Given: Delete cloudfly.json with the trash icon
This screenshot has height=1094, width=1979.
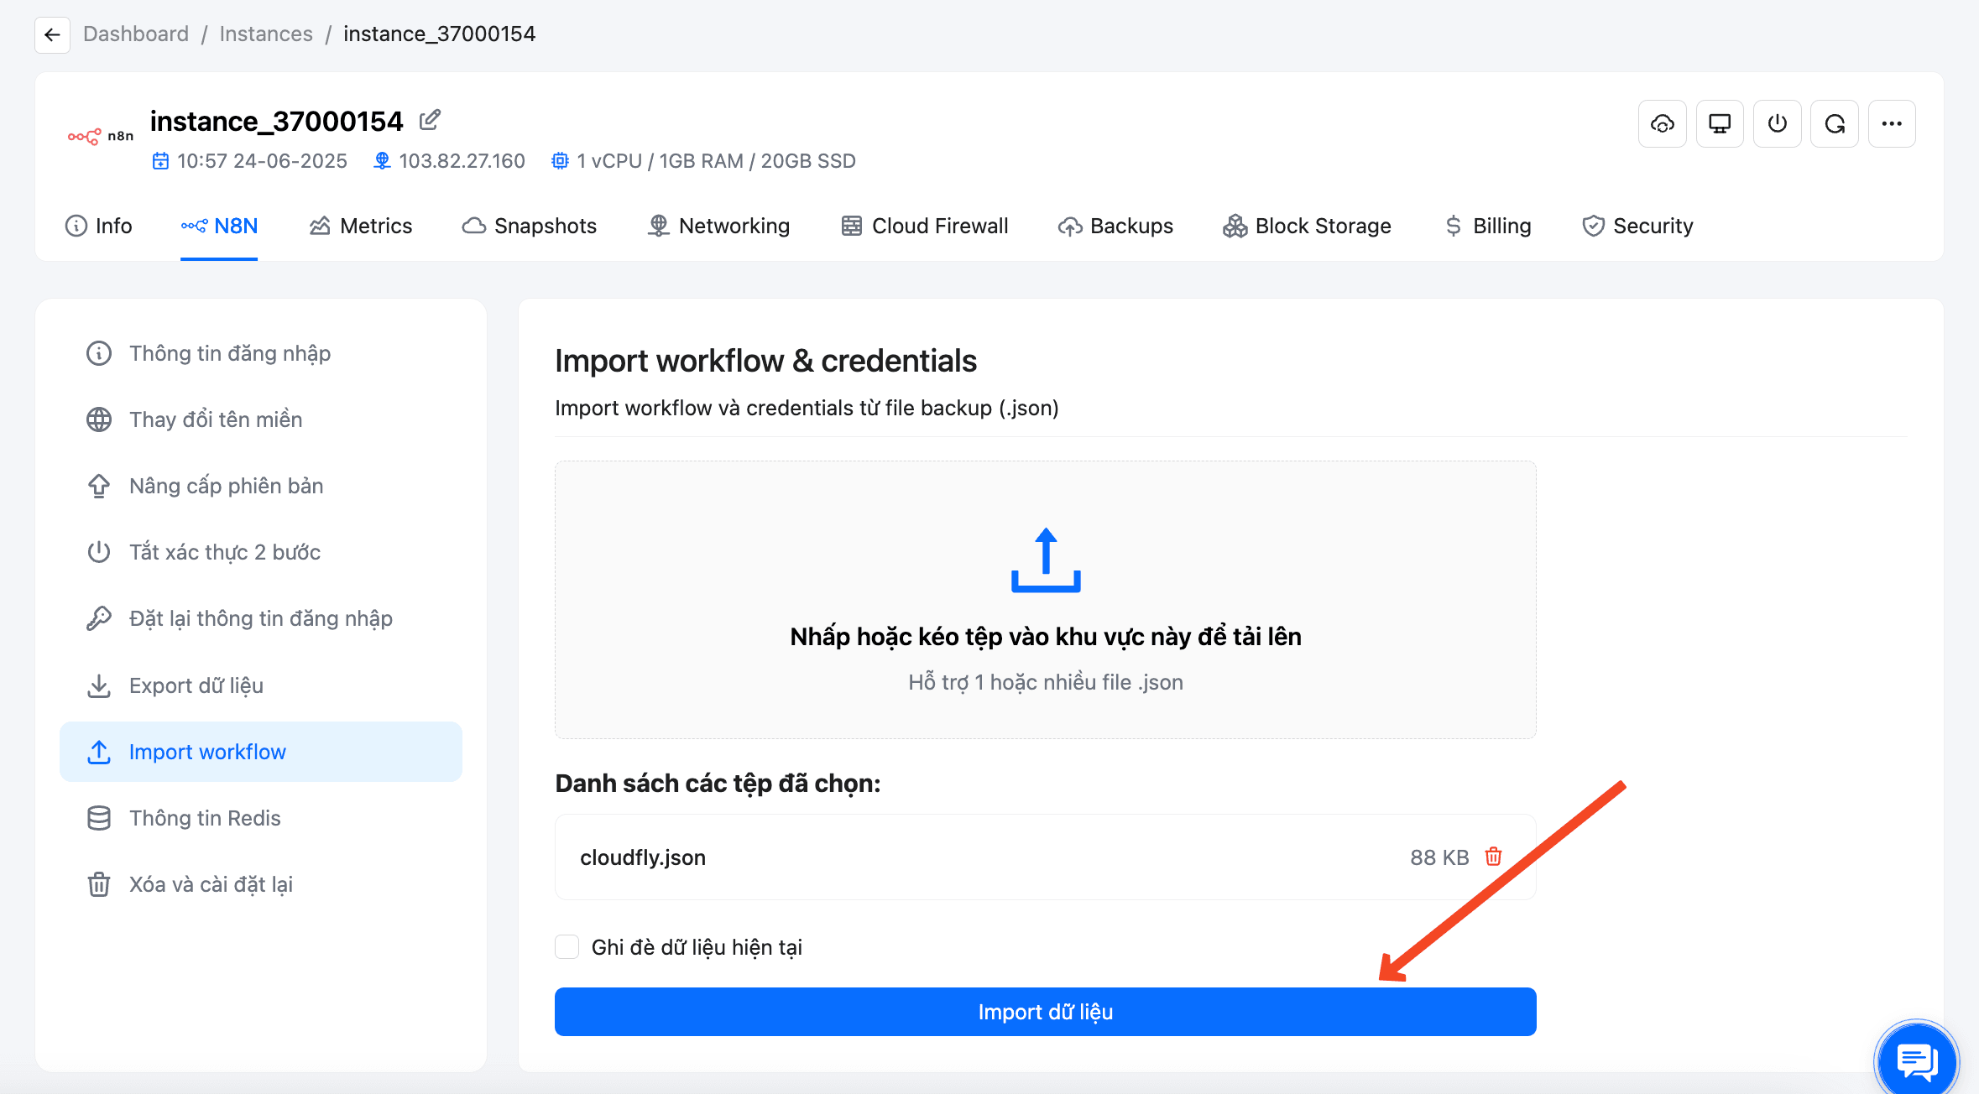Looking at the screenshot, I should coord(1493,857).
